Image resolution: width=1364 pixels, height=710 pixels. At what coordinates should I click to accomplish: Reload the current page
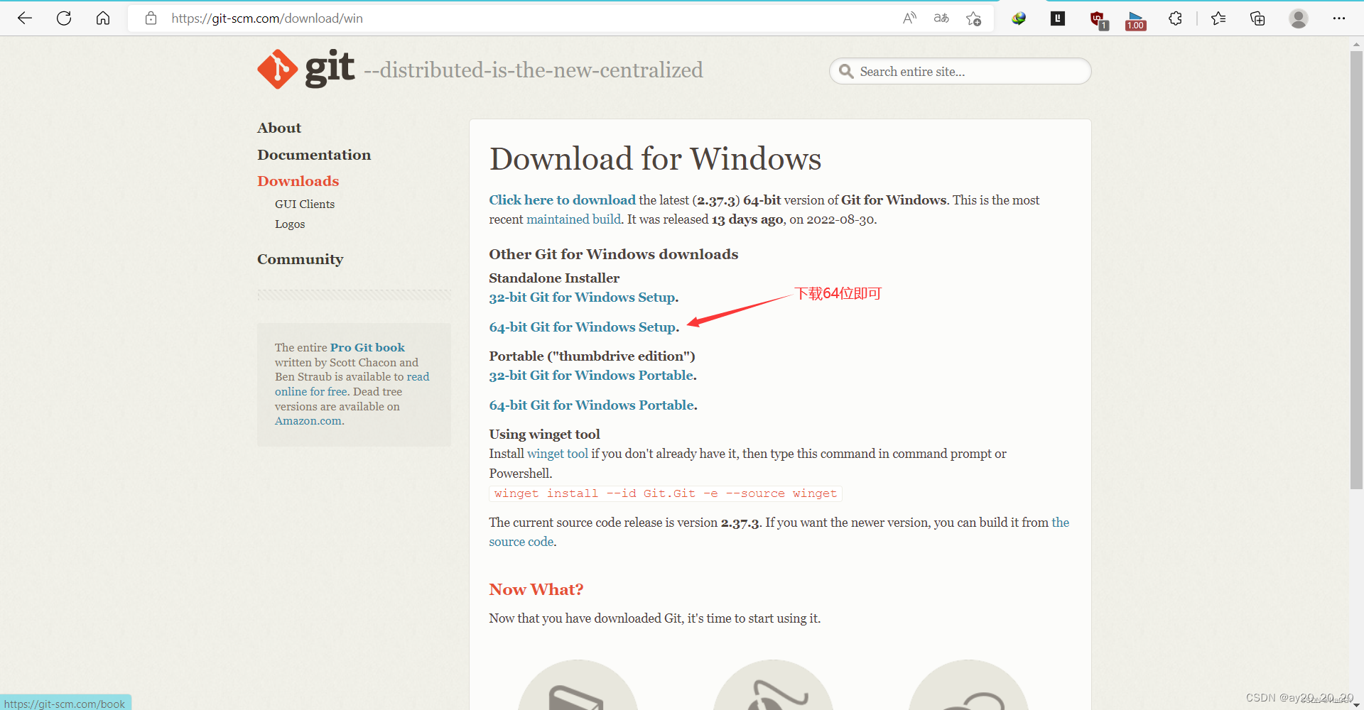(64, 18)
